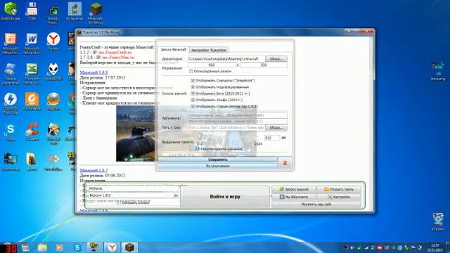450x253 pixels.
Task: Open the media player icon in the taskbar
Action: pos(59,247)
